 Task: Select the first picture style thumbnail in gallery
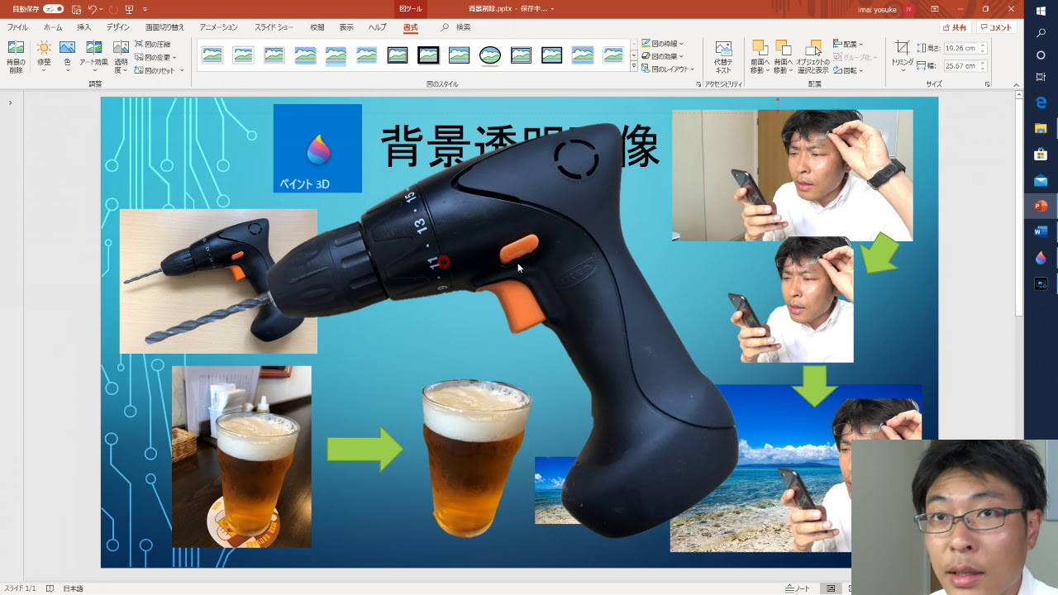(x=212, y=55)
